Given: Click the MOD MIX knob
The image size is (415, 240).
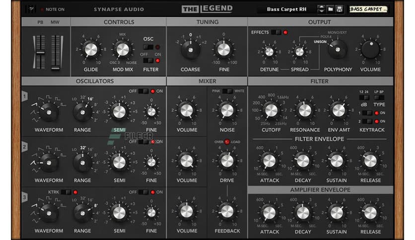Looking at the screenshot, I should pyautogui.click(x=123, y=50).
